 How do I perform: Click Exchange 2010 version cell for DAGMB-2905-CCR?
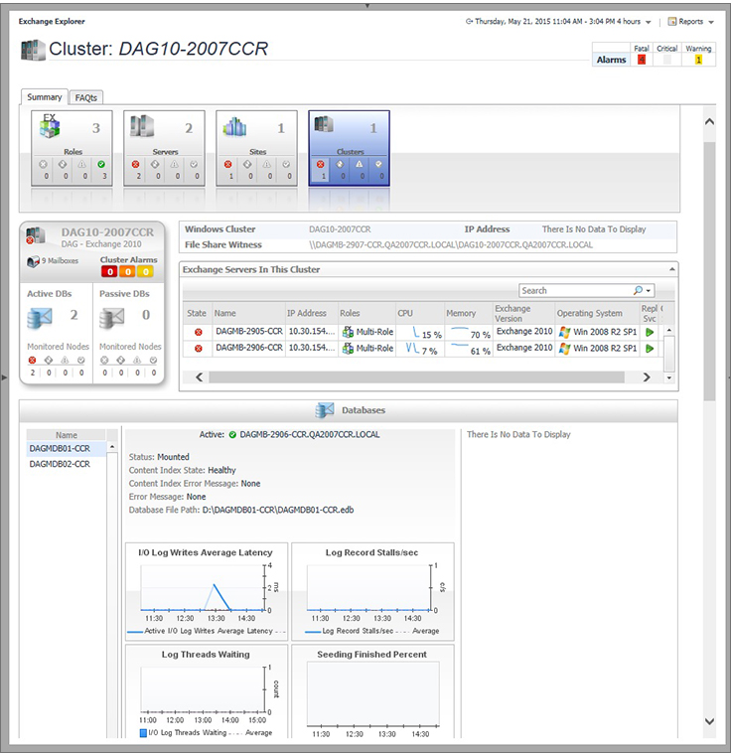524,332
